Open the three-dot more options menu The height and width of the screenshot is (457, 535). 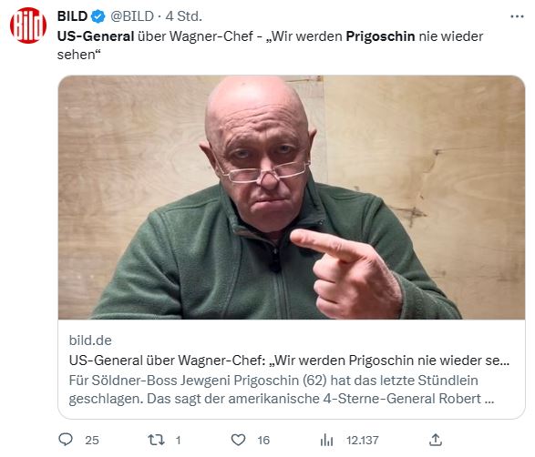click(x=517, y=16)
